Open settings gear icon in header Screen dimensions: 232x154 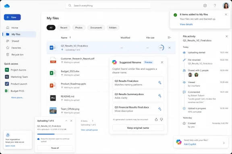(x=205, y=6)
